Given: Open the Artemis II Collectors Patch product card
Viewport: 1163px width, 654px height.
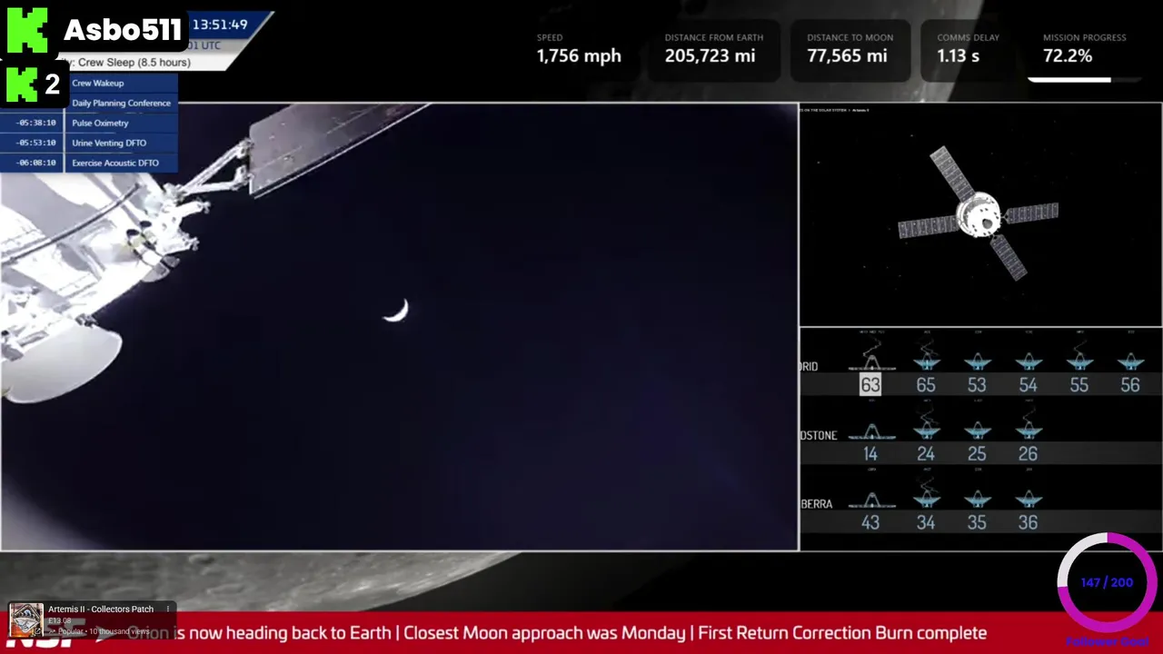Looking at the screenshot, I should (x=91, y=619).
